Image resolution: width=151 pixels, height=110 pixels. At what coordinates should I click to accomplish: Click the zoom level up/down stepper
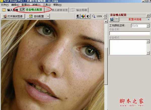click(x=104, y=16)
